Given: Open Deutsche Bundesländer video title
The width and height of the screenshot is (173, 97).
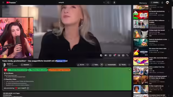Looking at the screenshot, I should [x=158, y=40].
